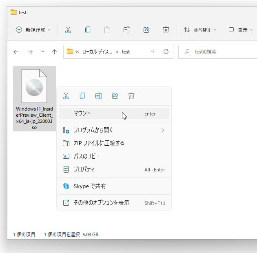Click the Copy icon in the top toolbar

coord(88,30)
